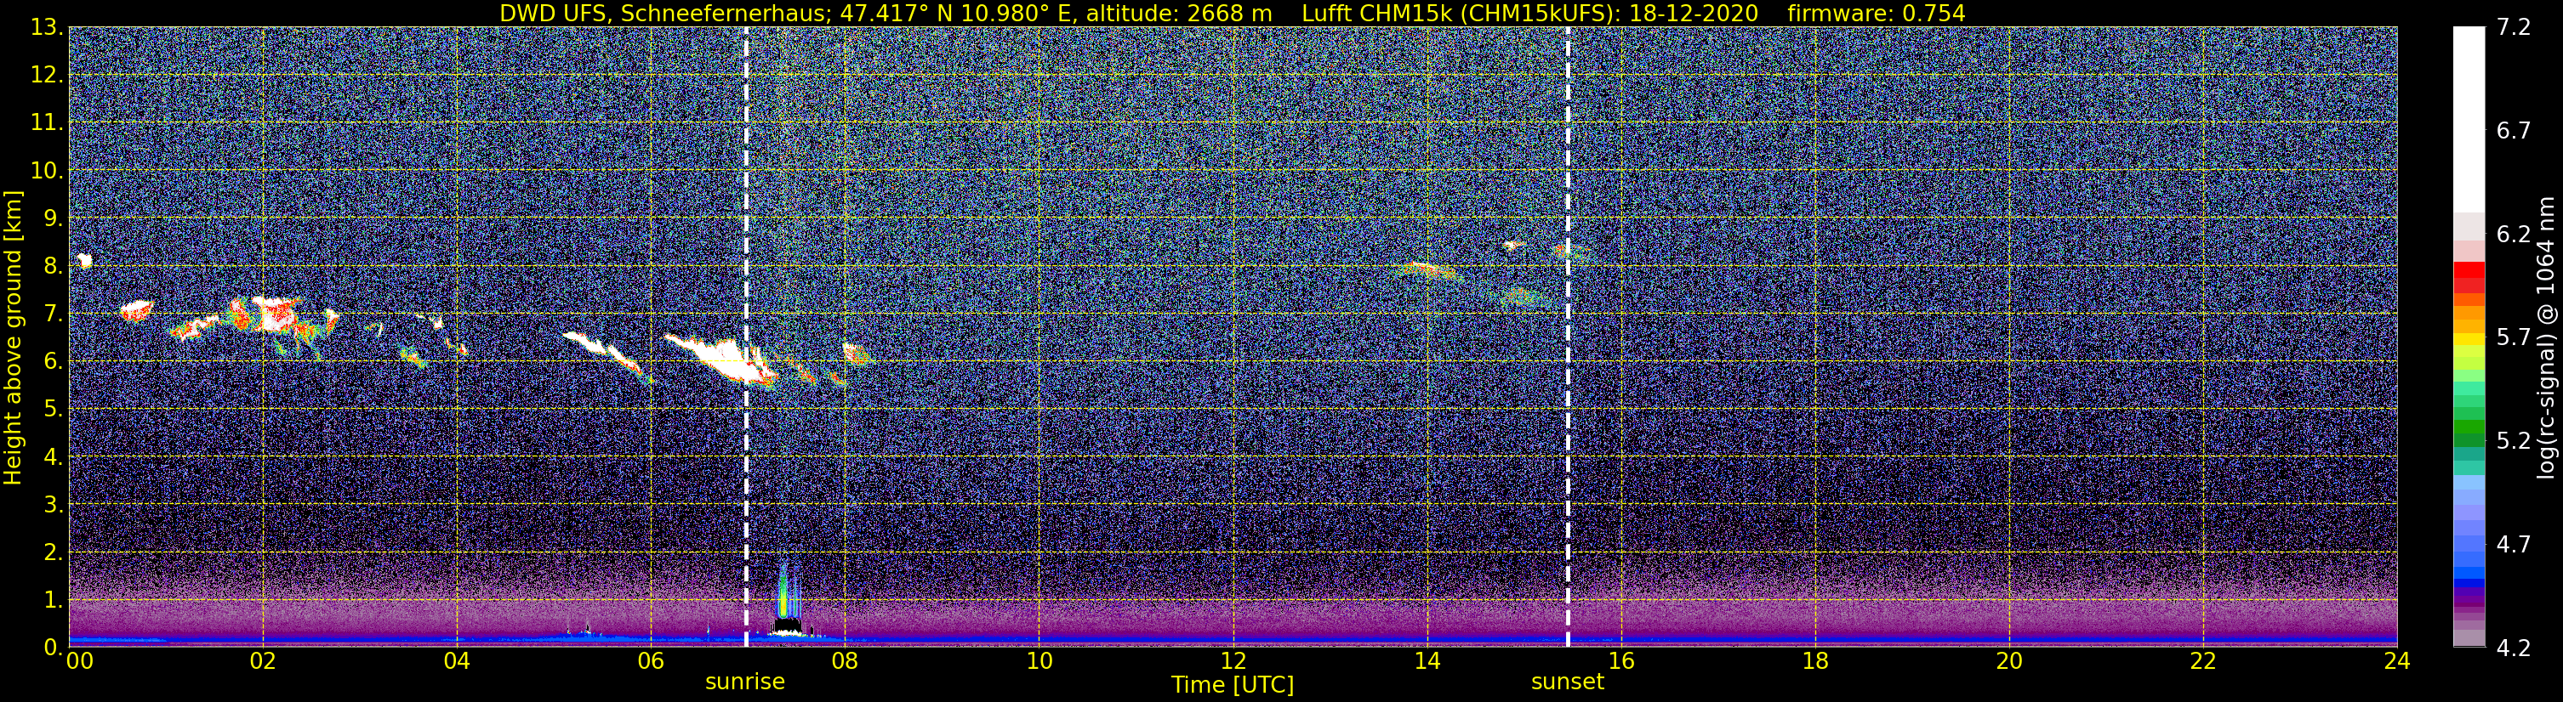Click height axis tick label '6.'

[x=53, y=362]
